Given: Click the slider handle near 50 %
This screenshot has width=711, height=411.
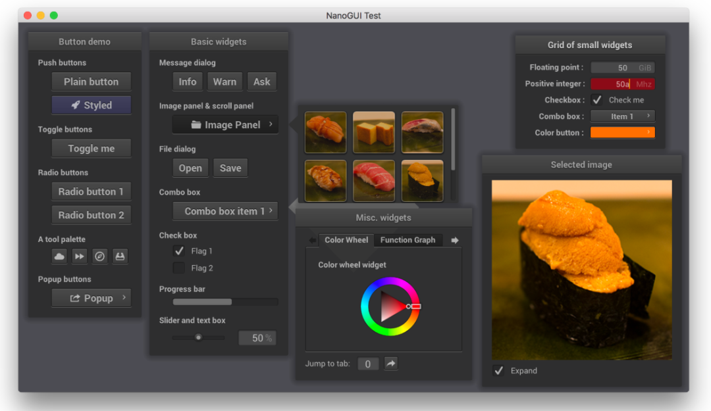Looking at the screenshot, I should [x=198, y=337].
